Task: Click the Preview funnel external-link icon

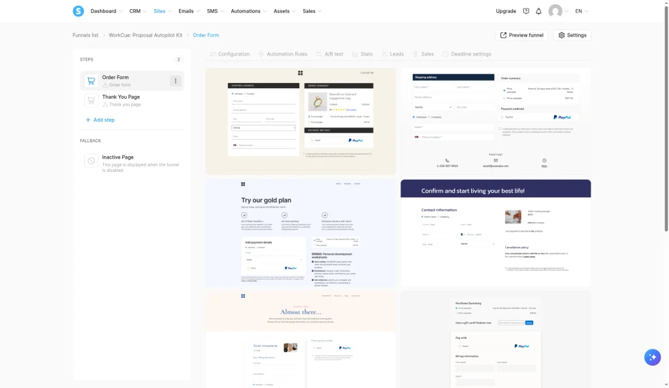Action: click(504, 35)
